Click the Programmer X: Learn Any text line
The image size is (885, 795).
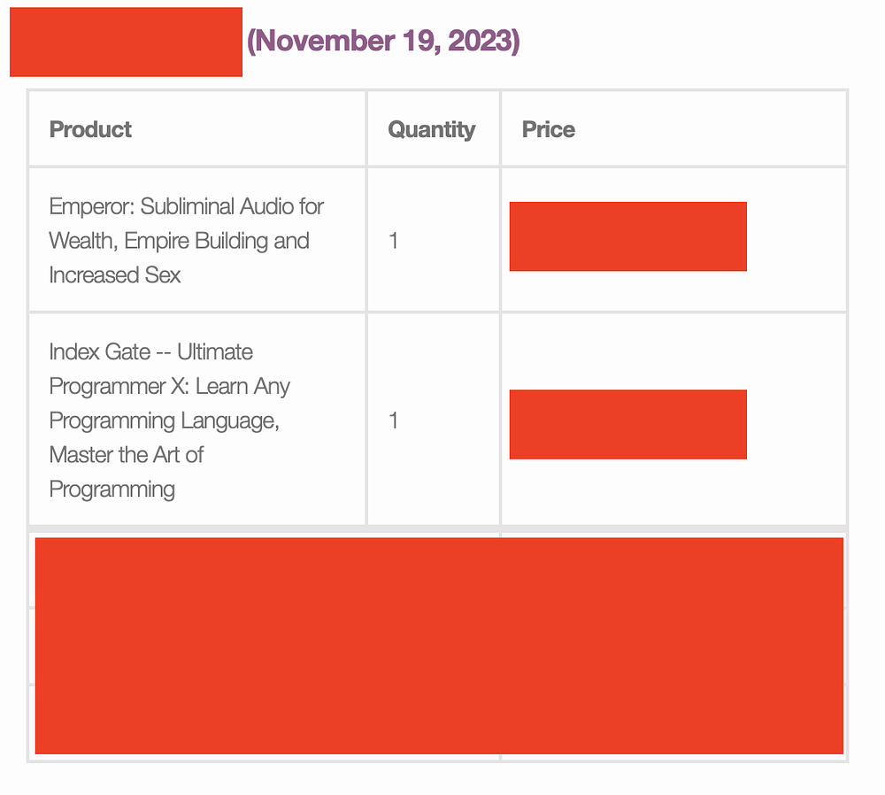[x=169, y=387]
